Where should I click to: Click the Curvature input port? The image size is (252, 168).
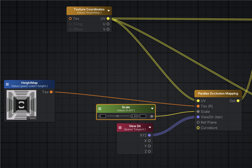pyautogui.click(x=198, y=128)
